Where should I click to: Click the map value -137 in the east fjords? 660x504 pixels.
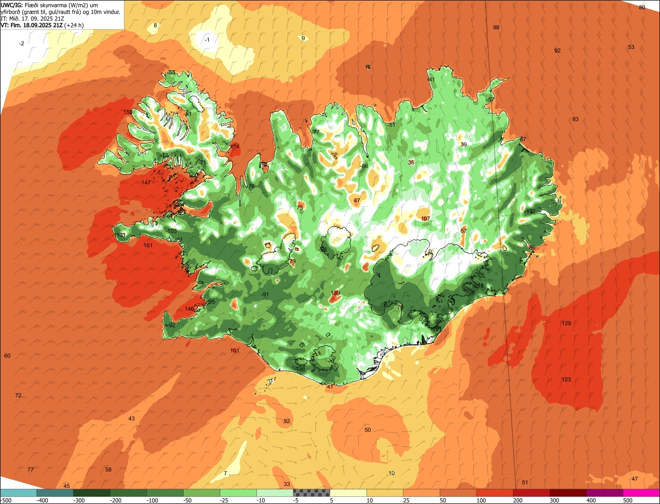tap(530, 212)
